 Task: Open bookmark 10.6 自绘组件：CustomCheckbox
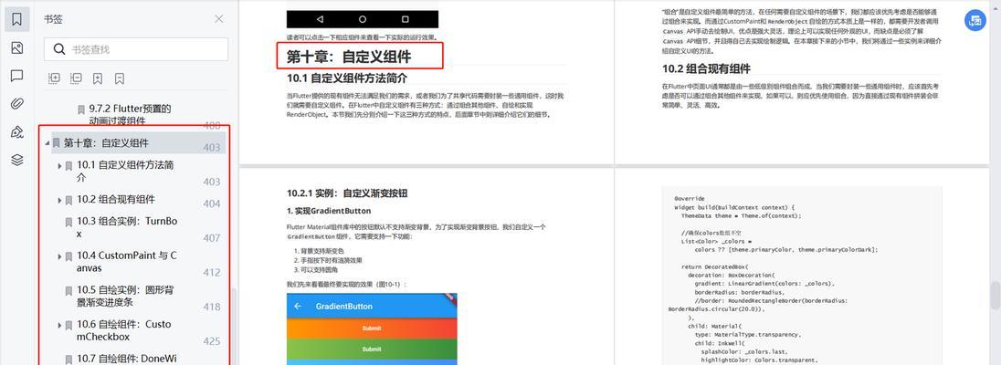click(x=124, y=330)
